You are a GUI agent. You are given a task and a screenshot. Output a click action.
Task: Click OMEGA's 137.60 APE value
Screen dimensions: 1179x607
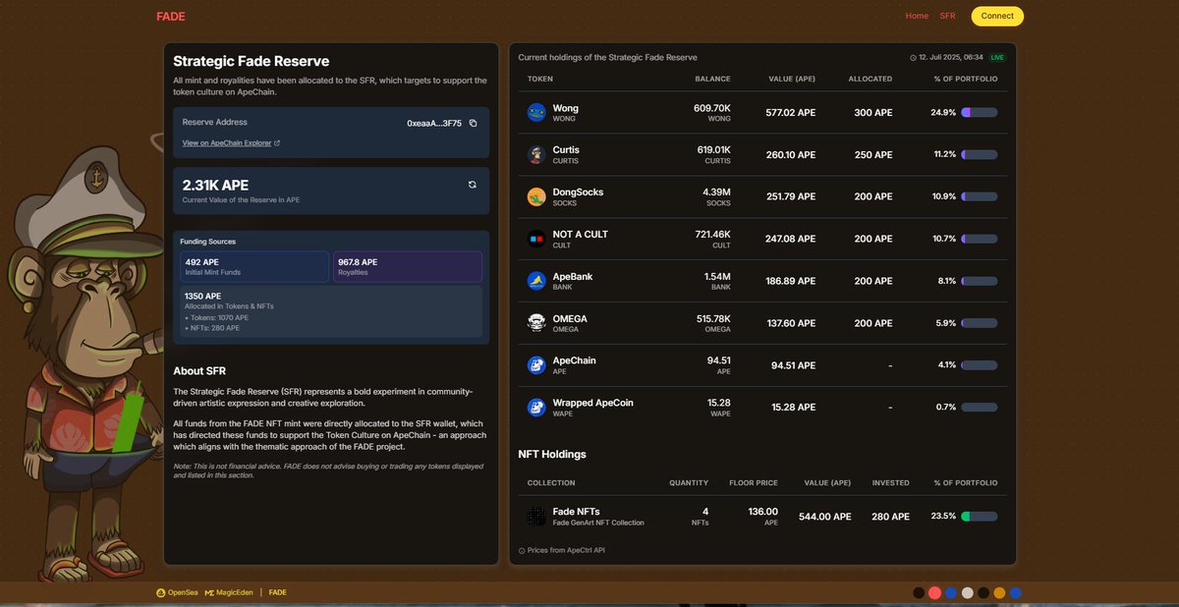click(x=791, y=323)
